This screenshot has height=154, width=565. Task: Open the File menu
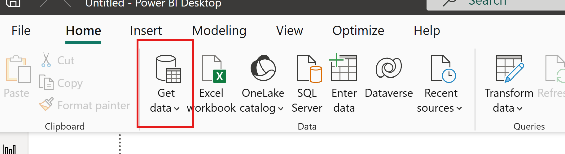(x=21, y=31)
